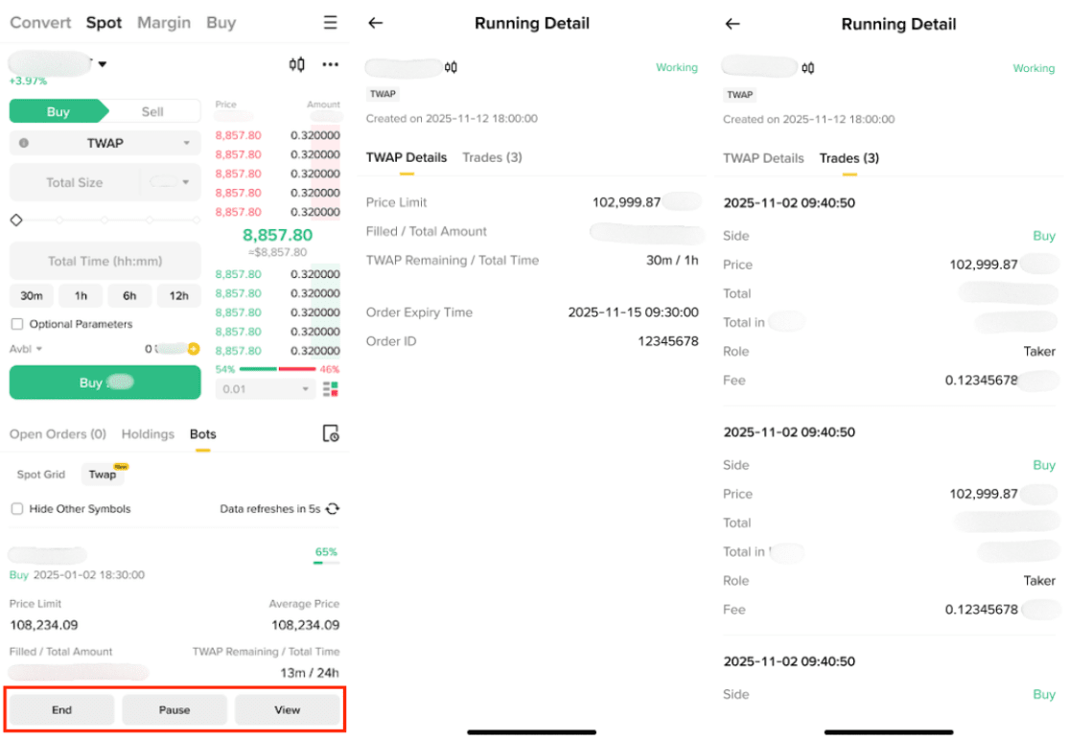Open the Holdings tab
Screen dimensions: 1069x741
[x=148, y=434]
